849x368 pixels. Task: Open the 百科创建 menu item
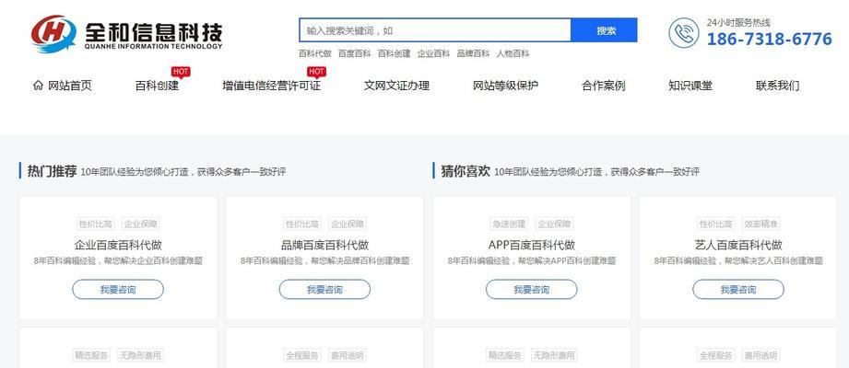(157, 86)
